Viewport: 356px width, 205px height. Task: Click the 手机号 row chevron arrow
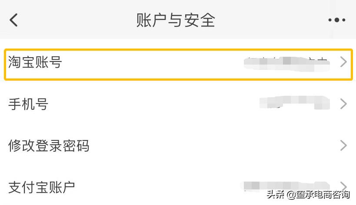[343, 104]
